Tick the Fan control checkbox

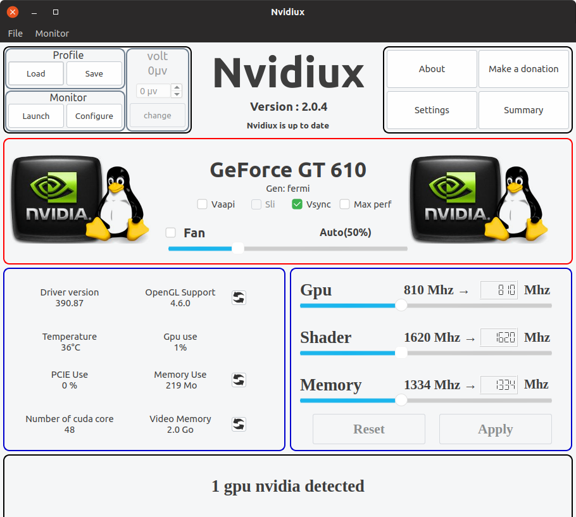(170, 233)
